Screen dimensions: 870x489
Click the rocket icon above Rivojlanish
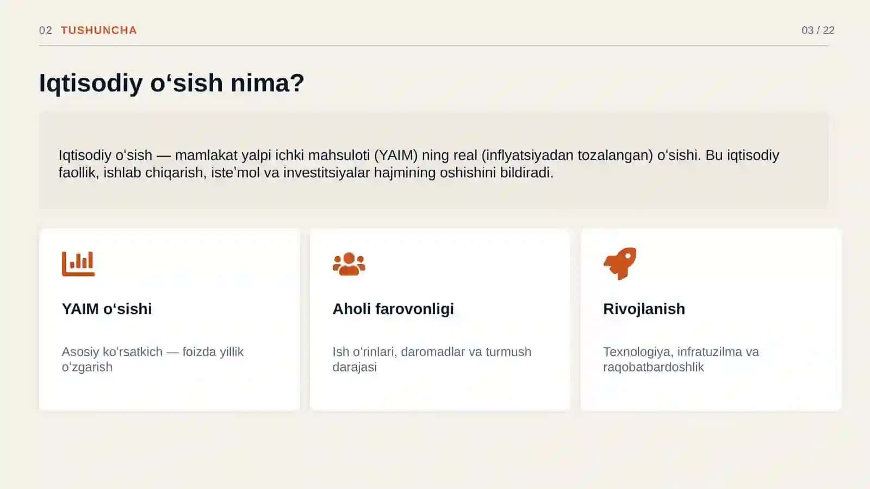click(620, 264)
